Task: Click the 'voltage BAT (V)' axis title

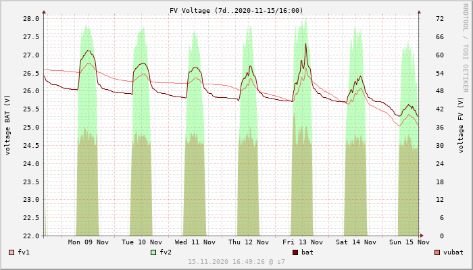Action: [7, 125]
